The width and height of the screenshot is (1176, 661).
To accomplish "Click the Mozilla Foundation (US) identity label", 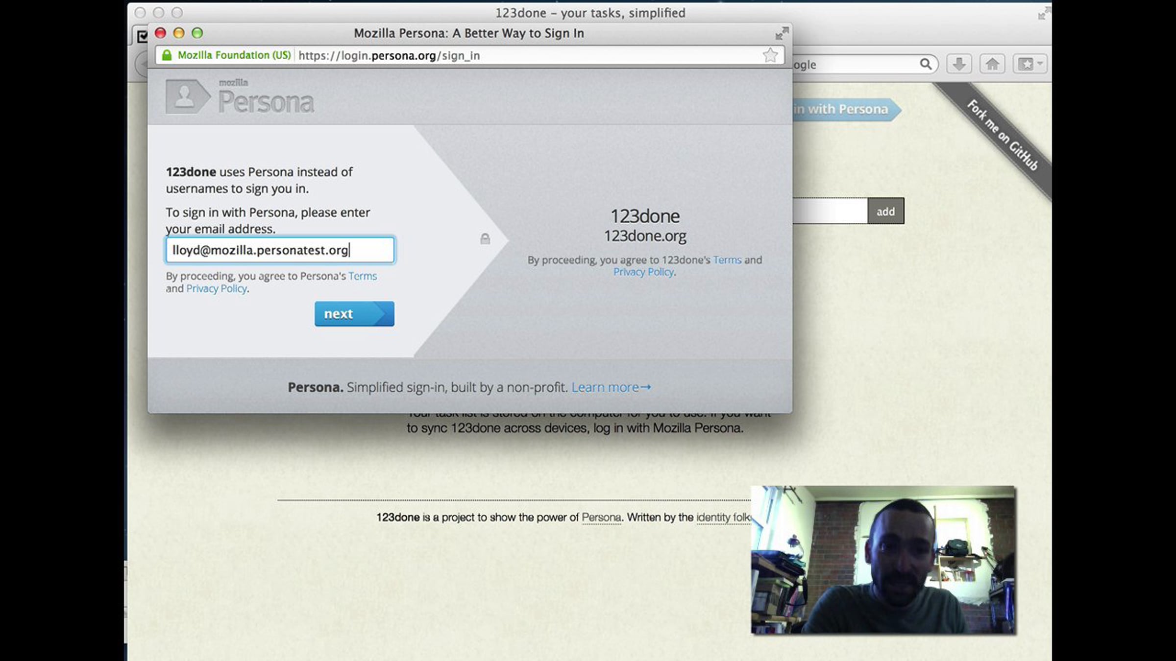I will pyautogui.click(x=234, y=55).
